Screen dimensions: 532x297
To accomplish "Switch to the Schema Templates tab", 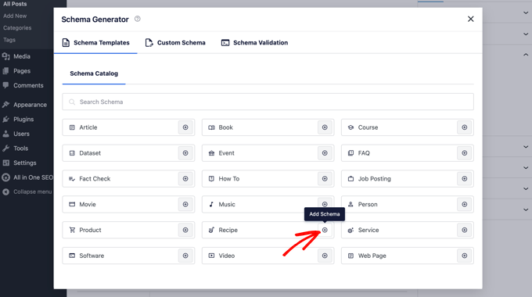I will (x=95, y=43).
